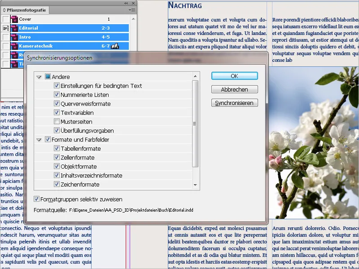Toggle the Zeichenformate checkbox
Image resolution: width=359 pixels, height=269 pixels.
point(57,184)
